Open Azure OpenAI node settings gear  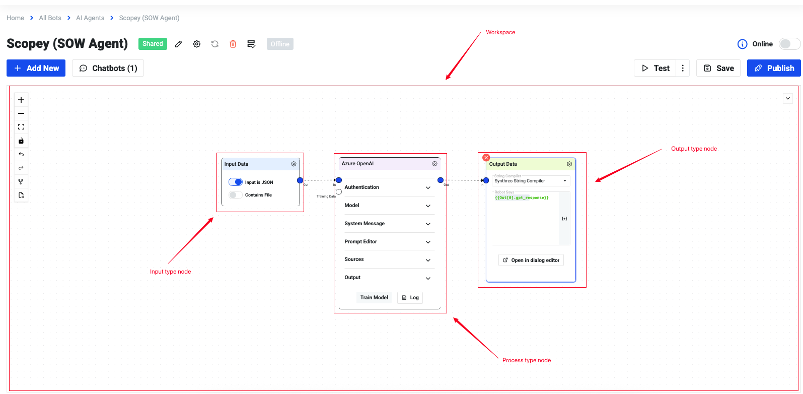[434, 163]
